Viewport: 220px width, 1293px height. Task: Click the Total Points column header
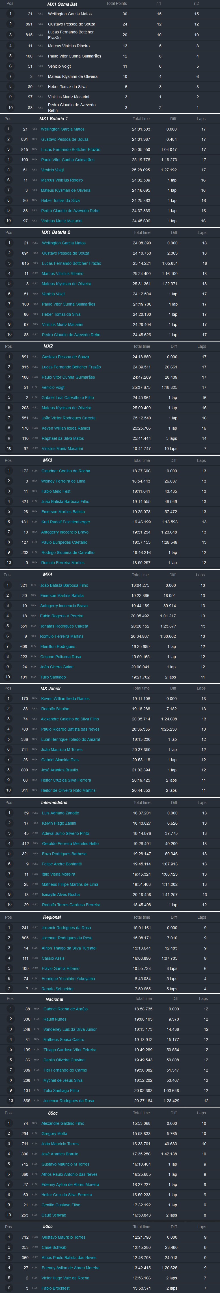point(116,3)
